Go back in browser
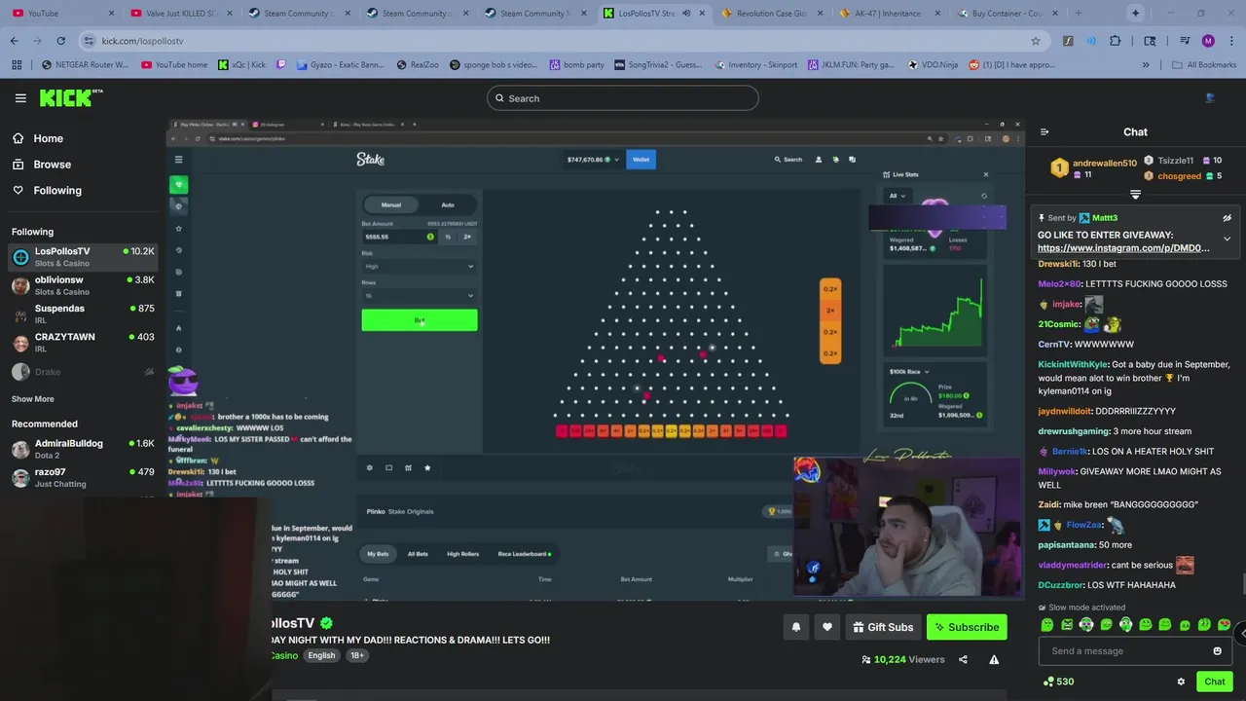Image resolution: width=1246 pixels, height=701 pixels. (x=15, y=41)
